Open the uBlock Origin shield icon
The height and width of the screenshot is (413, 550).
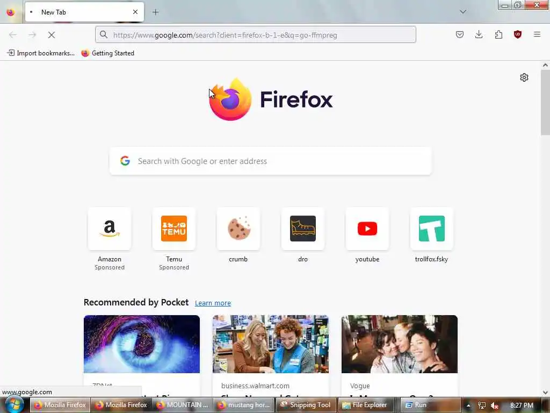click(x=518, y=34)
